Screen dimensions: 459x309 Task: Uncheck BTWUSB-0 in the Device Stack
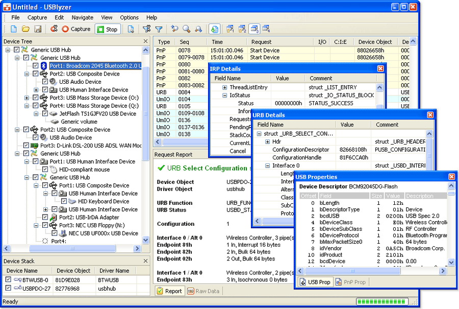8,280
